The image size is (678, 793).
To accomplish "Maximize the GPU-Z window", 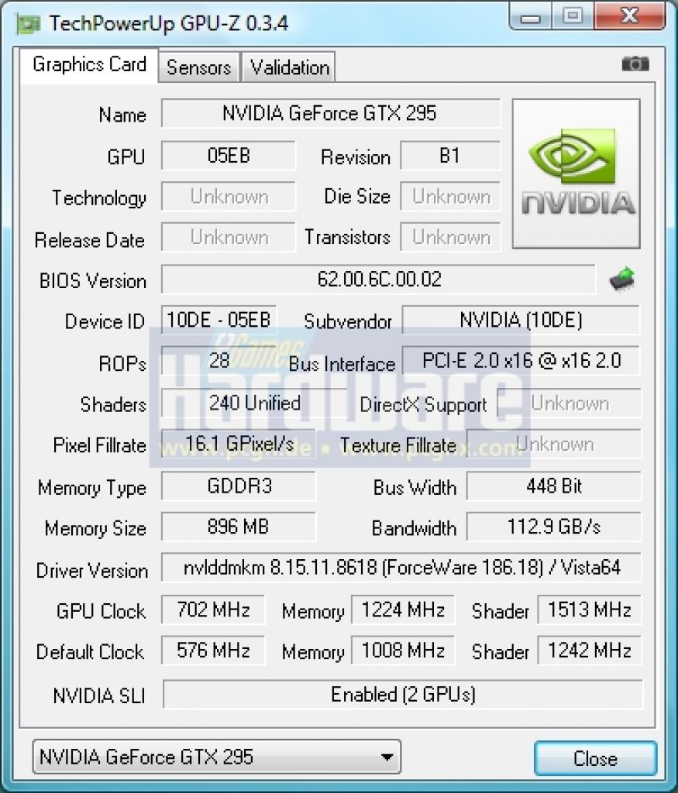I will point(573,16).
